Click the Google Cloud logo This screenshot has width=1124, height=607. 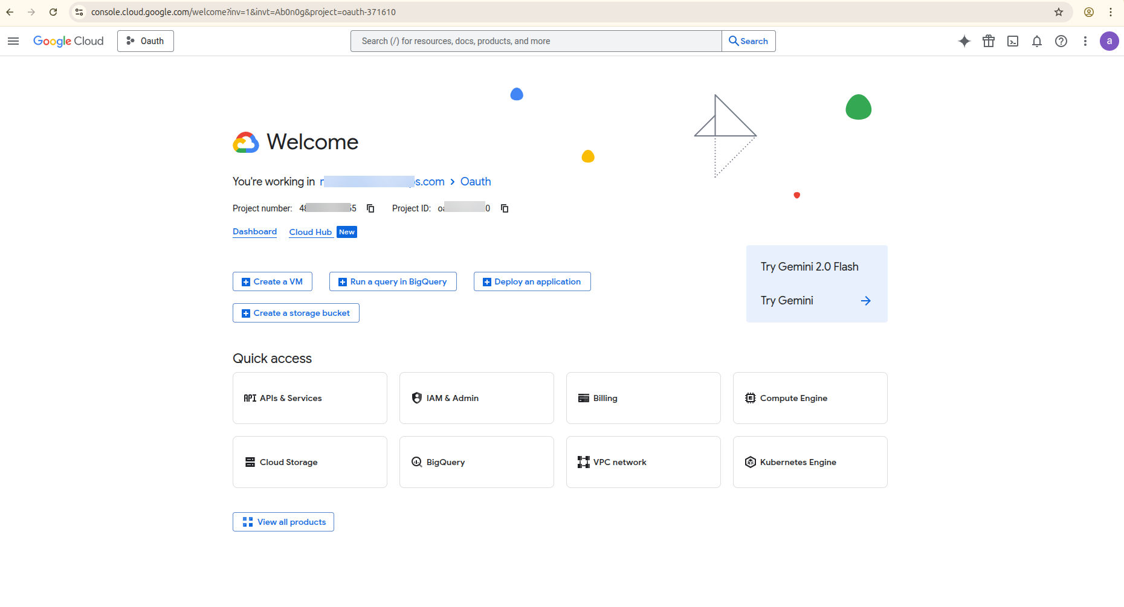[x=68, y=40]
